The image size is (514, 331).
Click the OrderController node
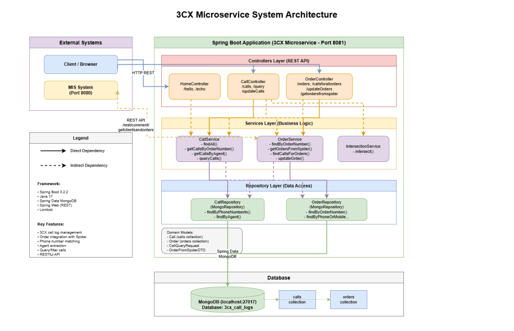(x=319, y=87)
